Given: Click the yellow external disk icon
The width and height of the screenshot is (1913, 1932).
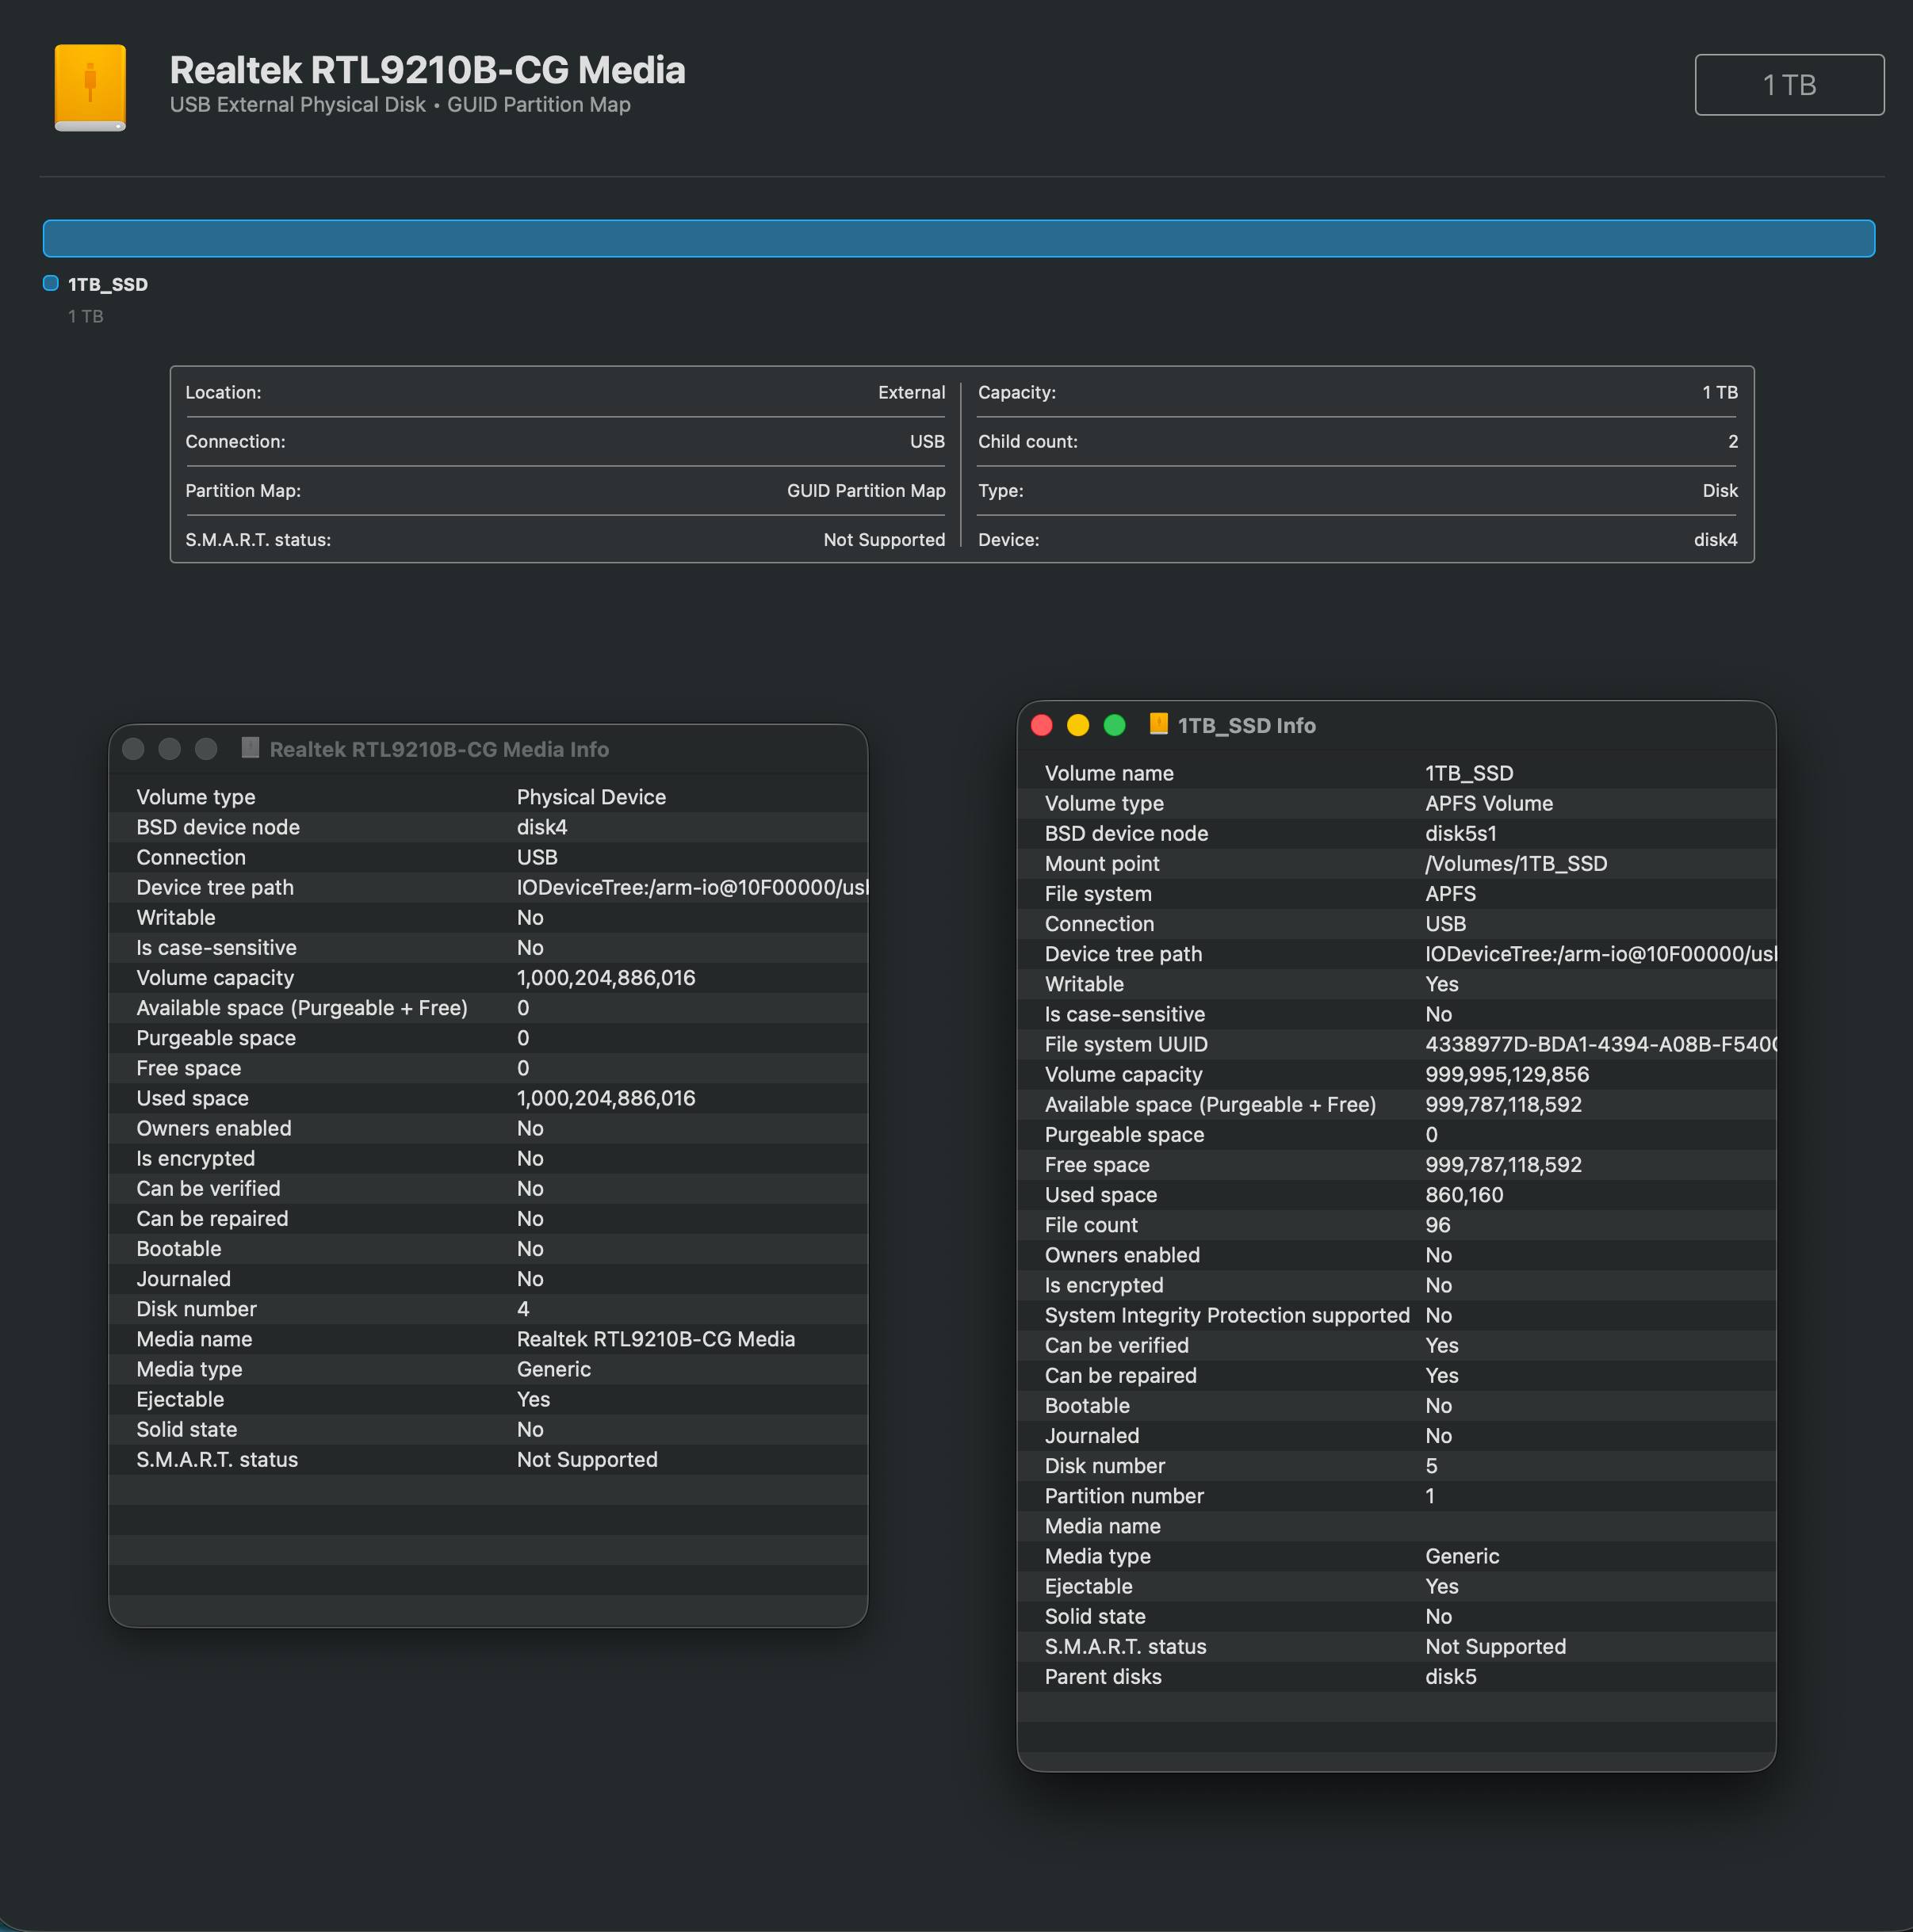Looking at the screenshot, I should pyautogui.click(x=90, y=87).
